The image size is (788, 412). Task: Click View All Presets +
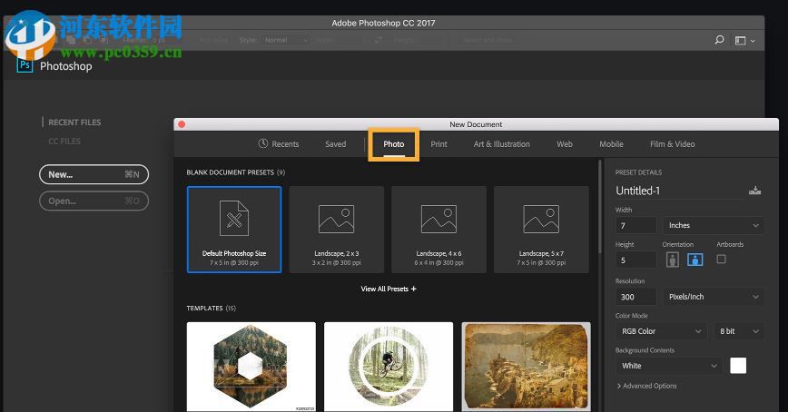(x=389, y=289)
